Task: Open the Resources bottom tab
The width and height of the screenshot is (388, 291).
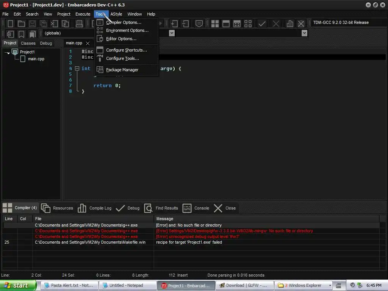Action: click(x=57, y=208)
